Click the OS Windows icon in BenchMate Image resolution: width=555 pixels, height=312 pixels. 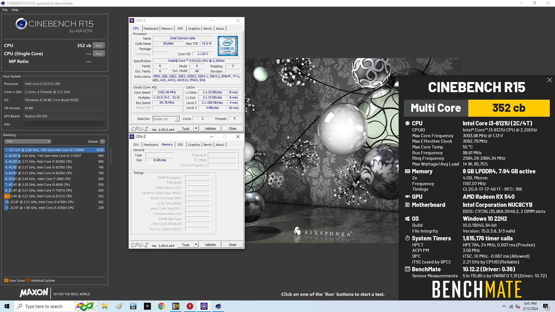(x=407, y=219)
